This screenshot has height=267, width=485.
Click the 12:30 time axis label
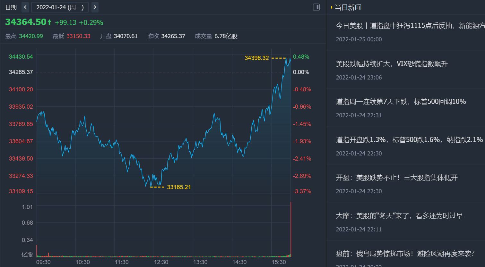[x=161, y=262]
